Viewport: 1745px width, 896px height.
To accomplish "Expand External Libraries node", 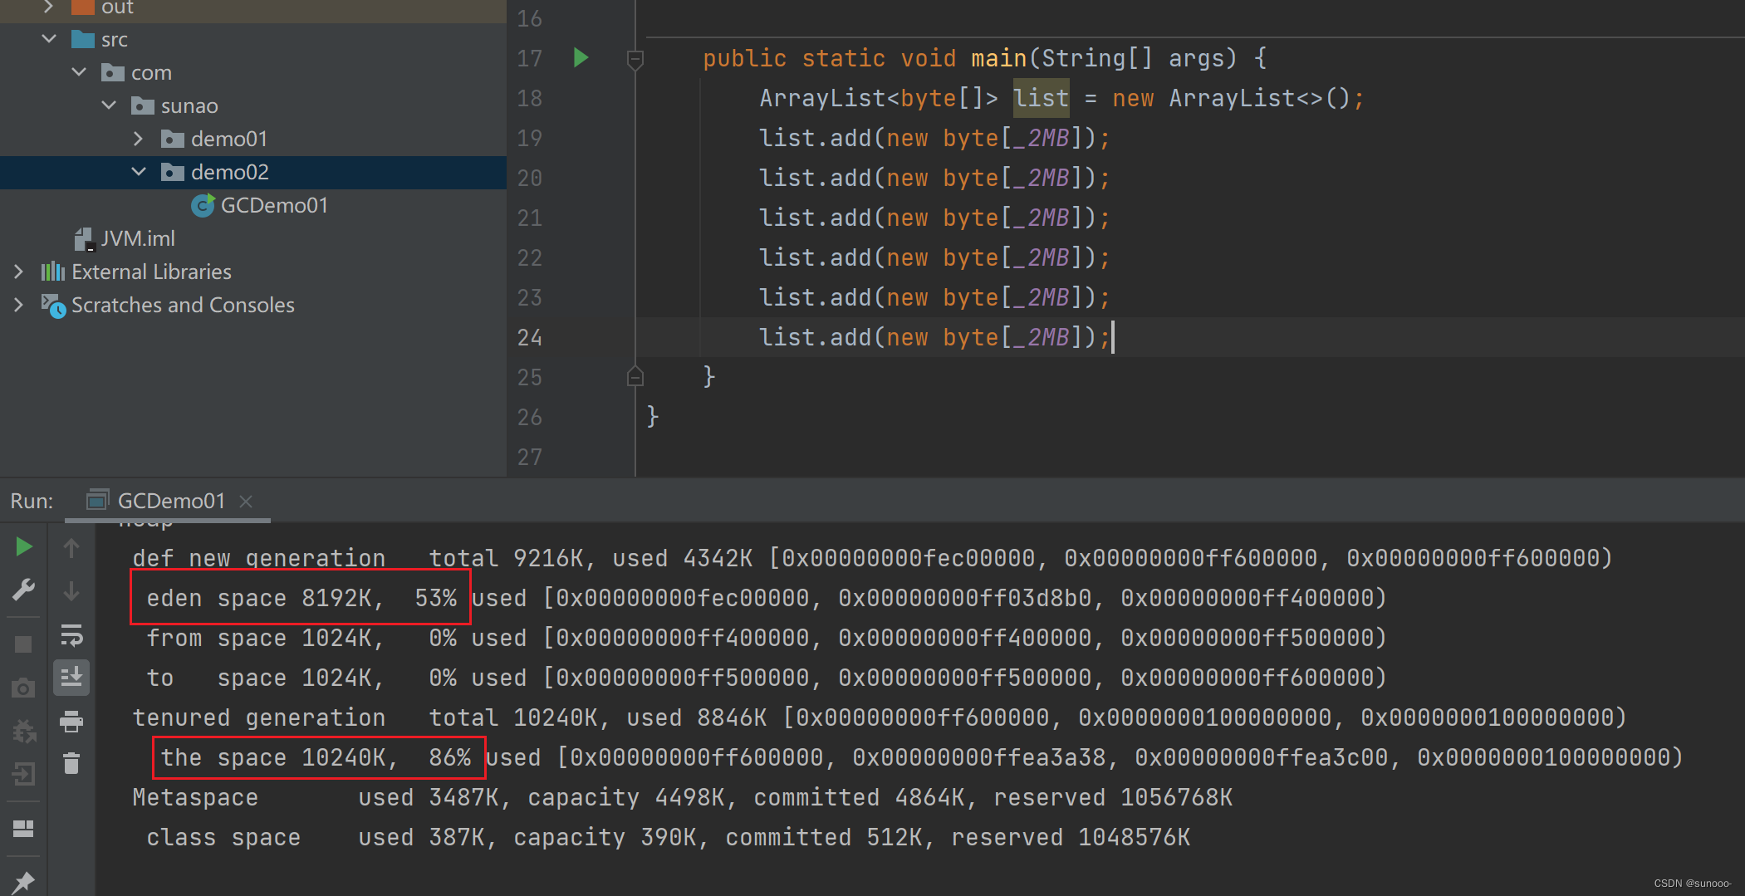I will (19, 272).
